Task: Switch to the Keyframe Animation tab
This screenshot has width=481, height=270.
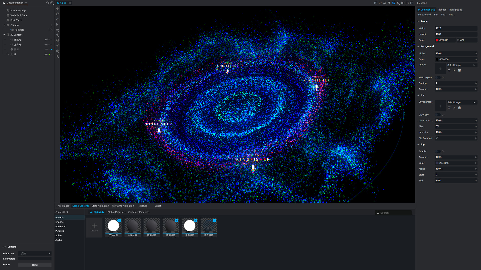Action: tap(123, 206)
